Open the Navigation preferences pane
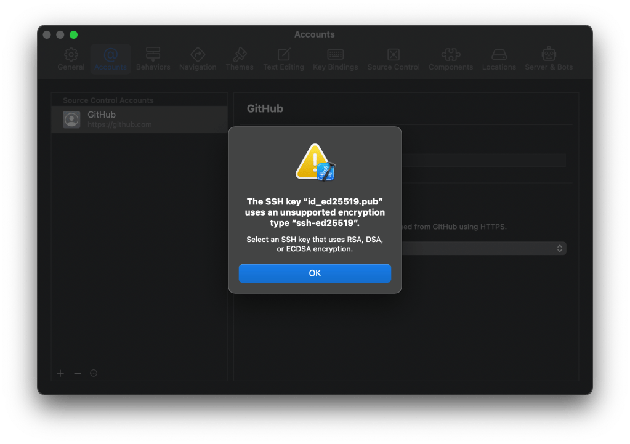 (x=198, y=59)
